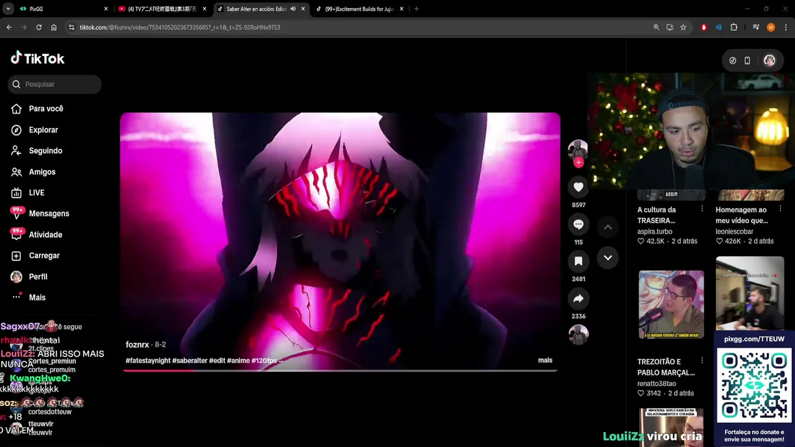Open the Chrome three-dot menu

coord(786,27)
